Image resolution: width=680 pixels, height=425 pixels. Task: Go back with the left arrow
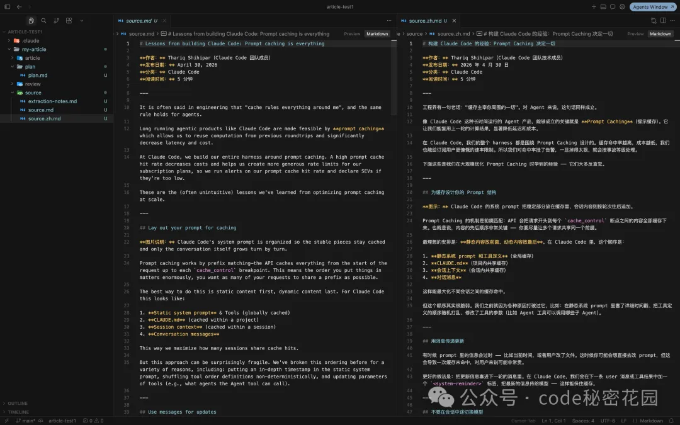(x=19, y=7)
